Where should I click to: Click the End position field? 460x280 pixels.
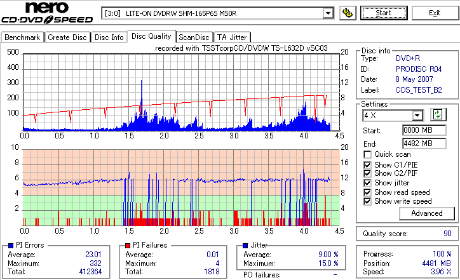424,143
